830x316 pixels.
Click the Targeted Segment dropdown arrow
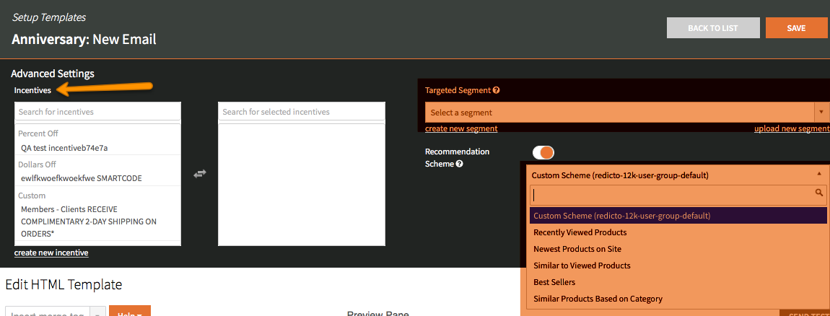pos(821,113)
